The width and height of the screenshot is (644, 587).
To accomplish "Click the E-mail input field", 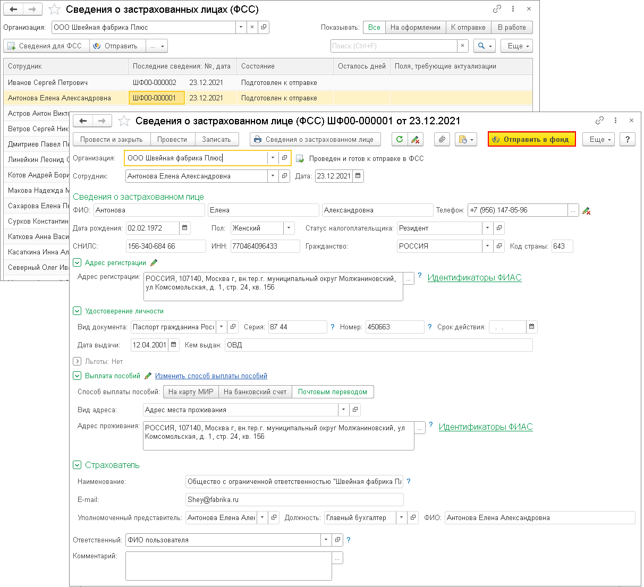I will pos(294,499).
